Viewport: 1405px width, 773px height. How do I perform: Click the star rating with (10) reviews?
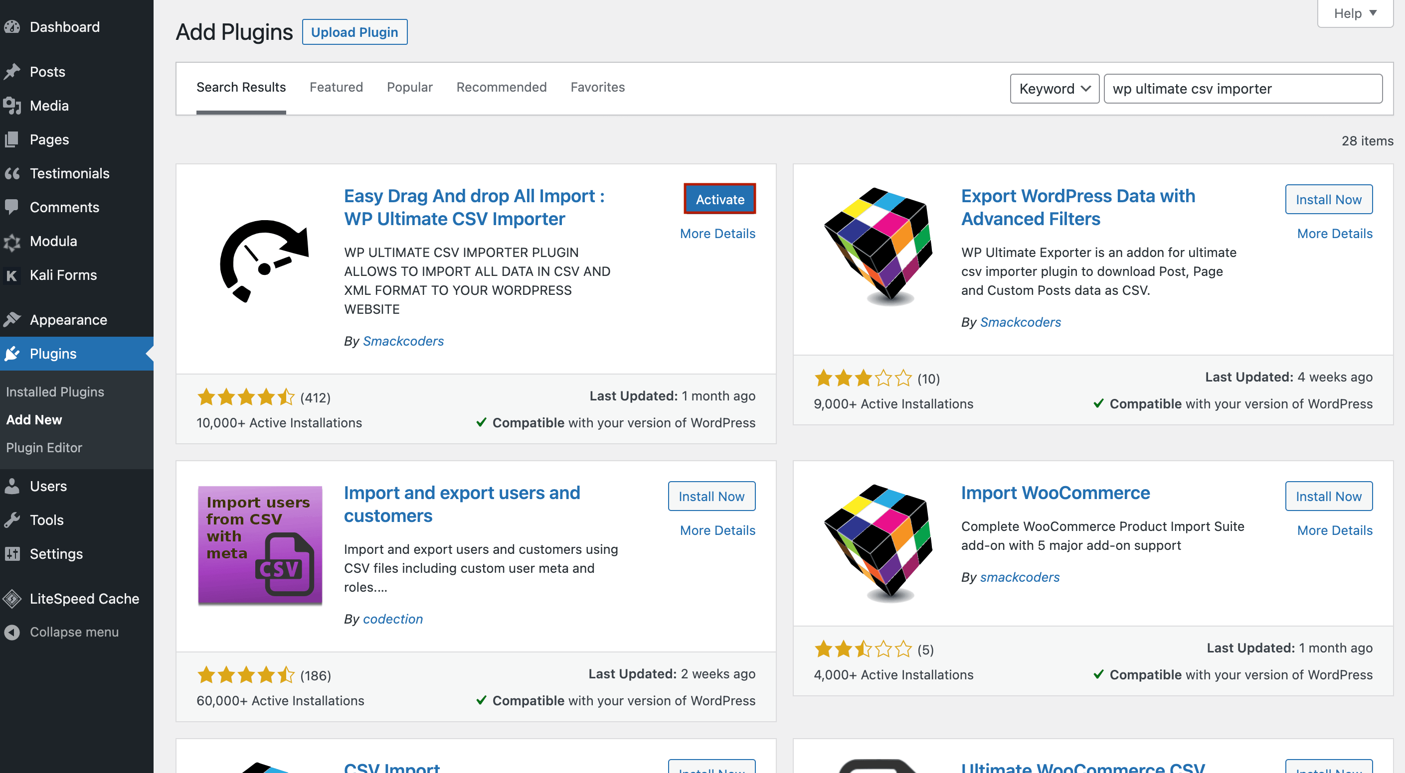(x=863, y=378)
